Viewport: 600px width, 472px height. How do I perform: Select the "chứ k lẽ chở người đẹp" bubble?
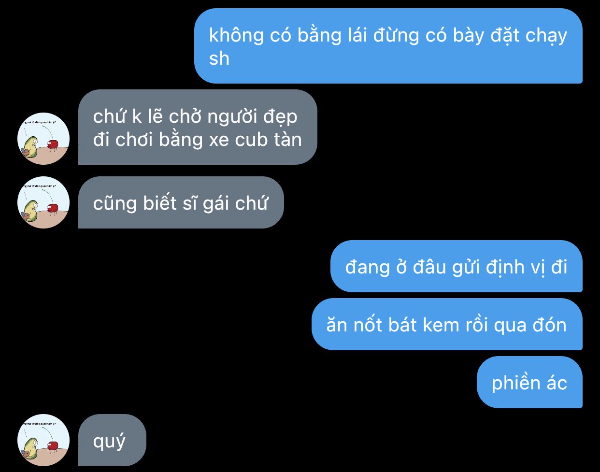(x=198, y=127)
